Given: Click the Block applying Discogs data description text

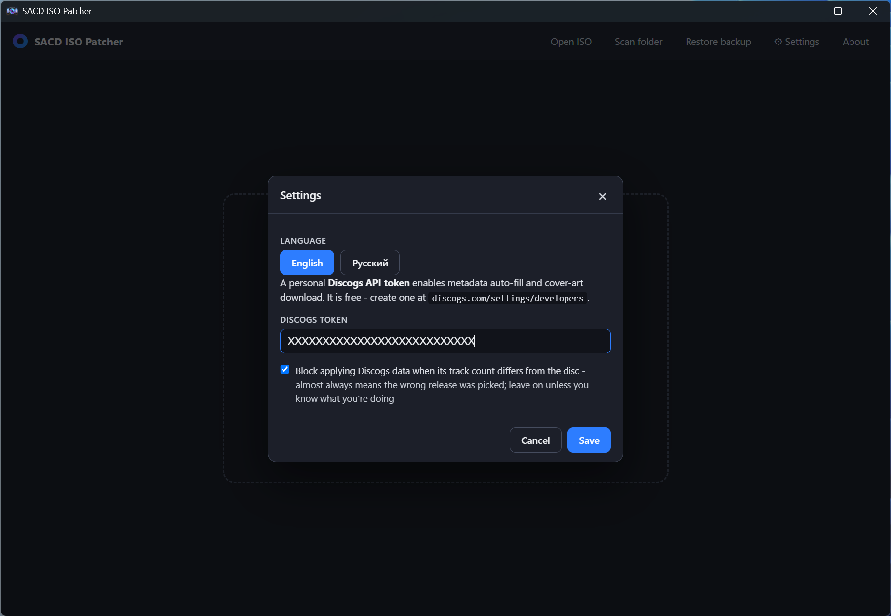Looking at the screenshot, I should click(x=442, y=385).
